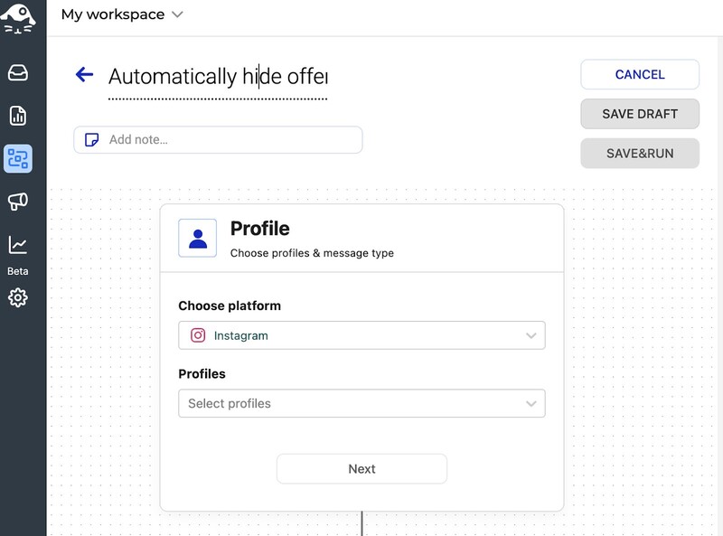Select the Automation rules icon in sidebar
723x536 pixels.
point(18,159)
